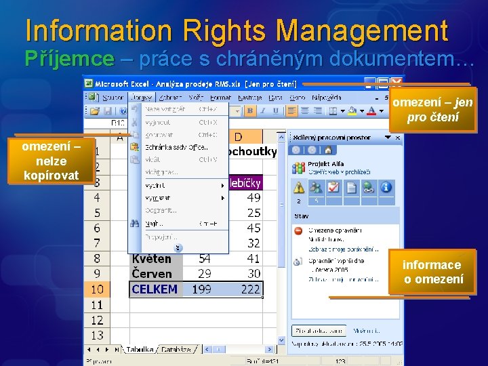
Task: Click the task pane Forward arrow icon
Action: [312, 150]
